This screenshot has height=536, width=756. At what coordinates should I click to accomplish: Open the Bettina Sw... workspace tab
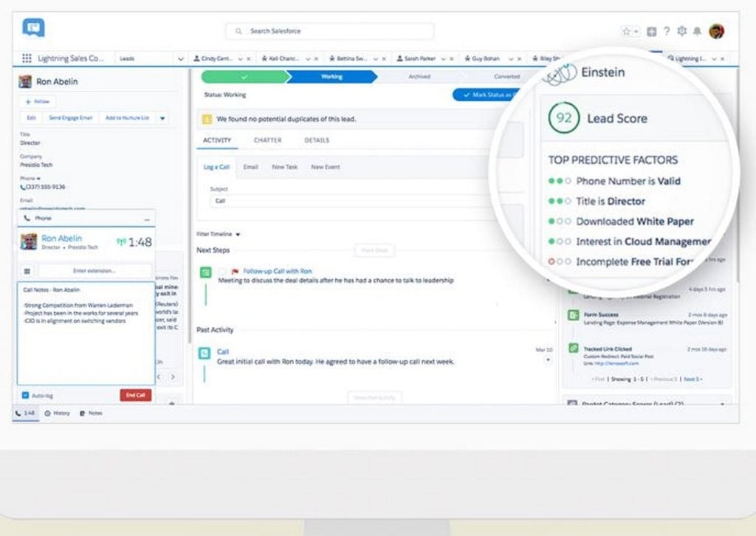(351, 59)
